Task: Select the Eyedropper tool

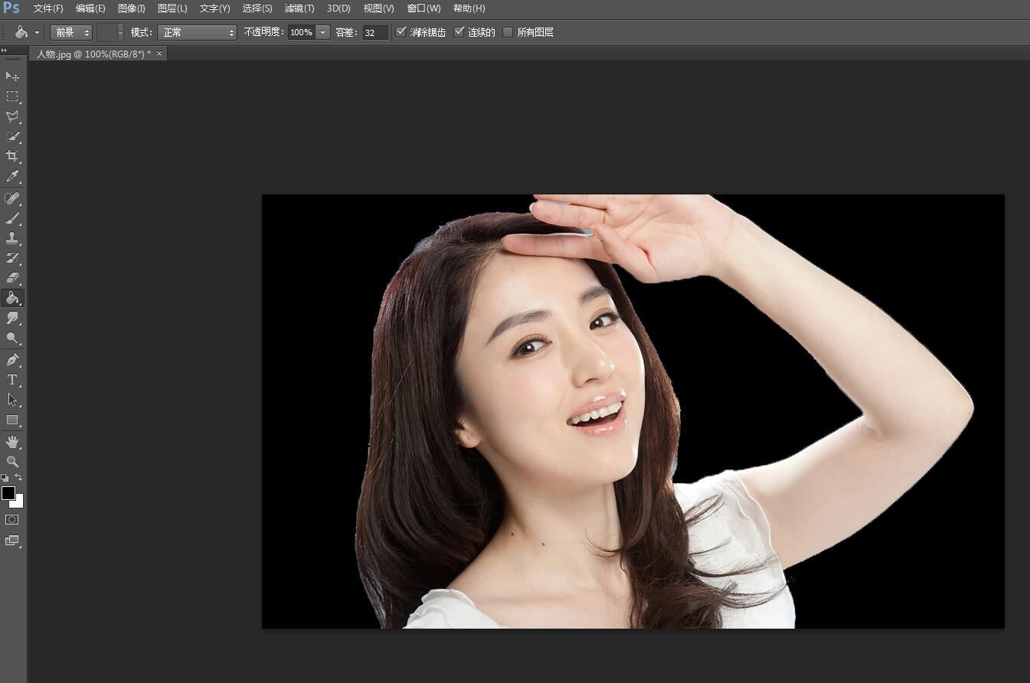Action: coord(12,176)
